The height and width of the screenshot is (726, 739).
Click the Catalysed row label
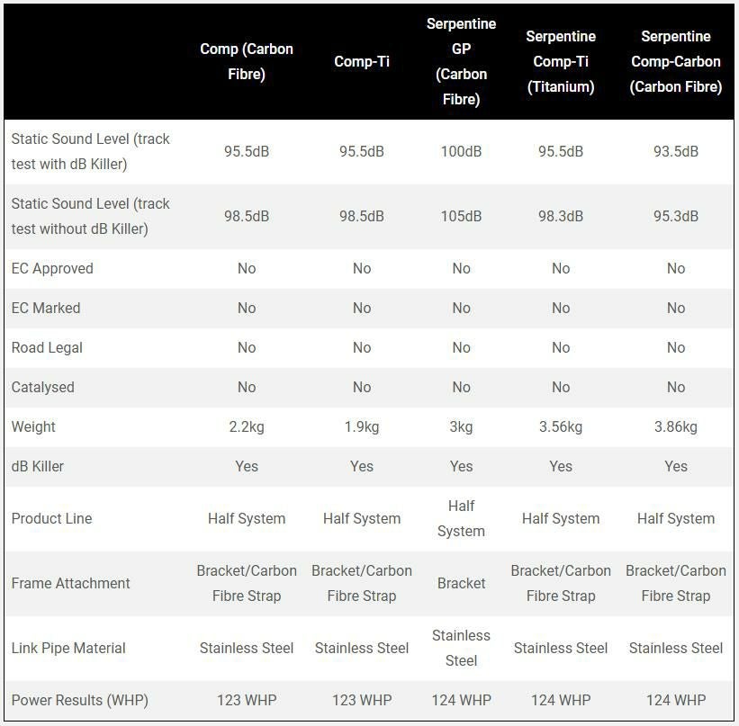click(43, 387)
